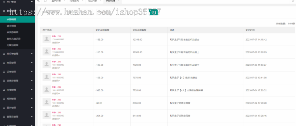Click the list icon beside 商城管理
The height and width of the screenshot is (126, 296).
pos(4,90)
